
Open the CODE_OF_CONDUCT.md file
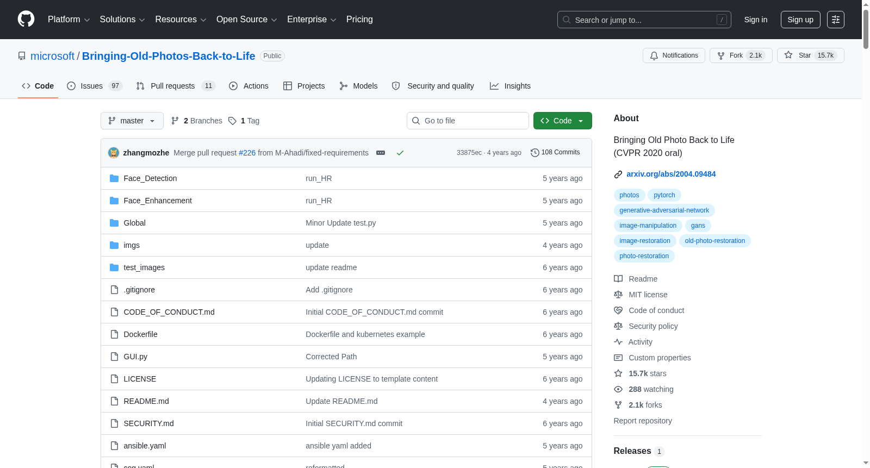(169, 312)
